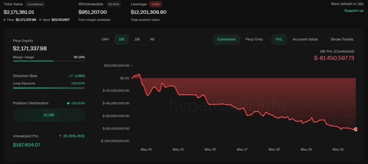Select the PnL chart mode
Viewport: 368px width, 164px height.
click(279, 39)
